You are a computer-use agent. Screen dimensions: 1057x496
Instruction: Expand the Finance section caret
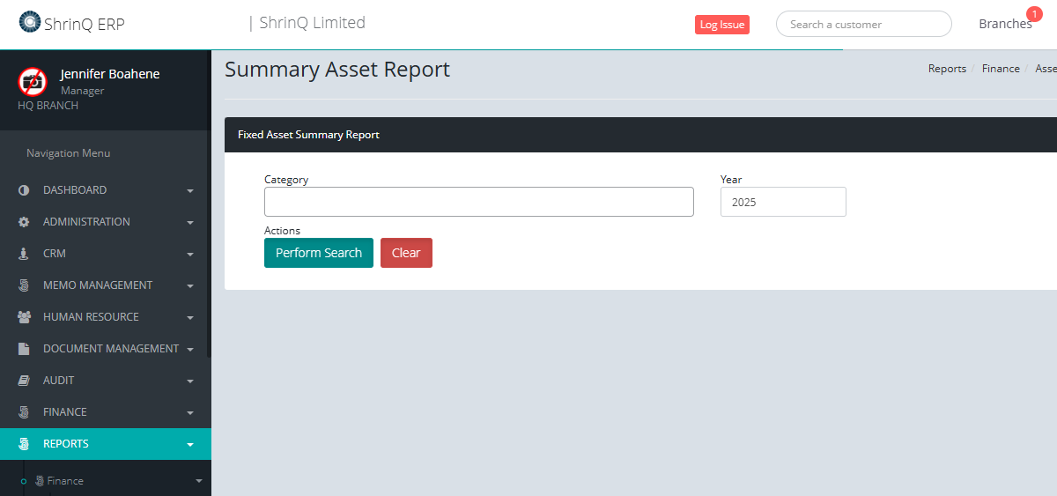point(190,413)
